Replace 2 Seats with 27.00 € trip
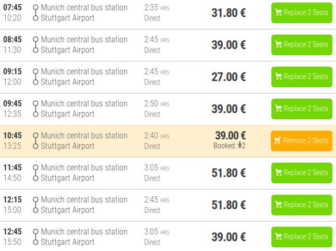This screenshot has width=336, height=251. coord(301,77)
